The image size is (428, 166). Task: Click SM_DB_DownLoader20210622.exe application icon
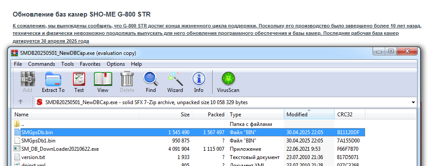[17, 149]
